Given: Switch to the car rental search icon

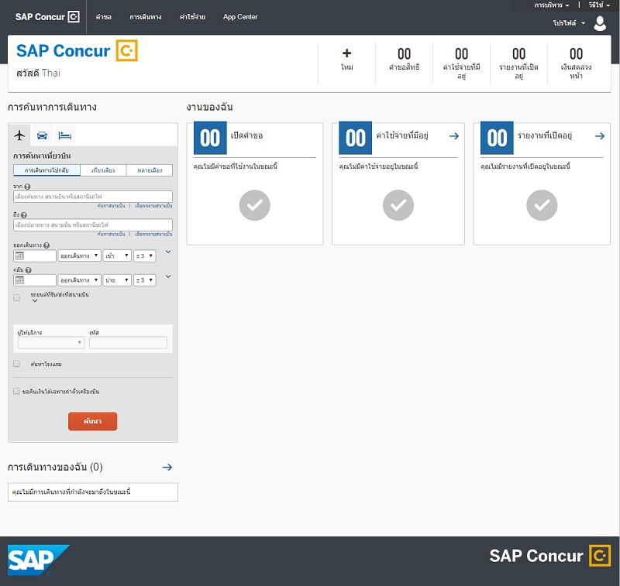Looking at the screenshot, I should (x=41, y=135).
